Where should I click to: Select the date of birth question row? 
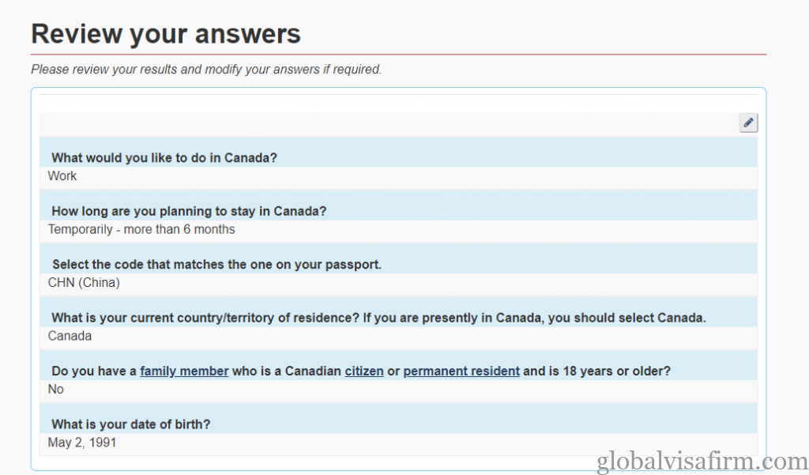coord(131,424)
